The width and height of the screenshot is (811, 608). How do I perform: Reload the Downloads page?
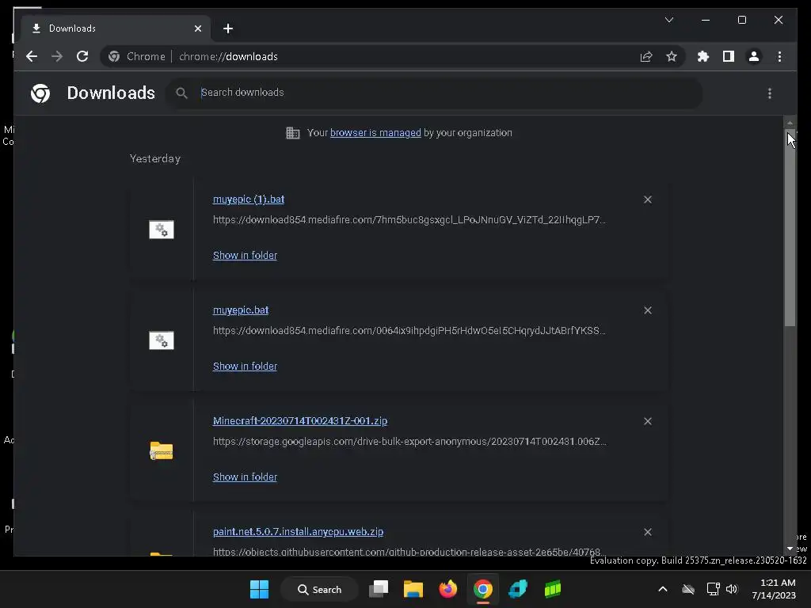[x=82, y=56]
